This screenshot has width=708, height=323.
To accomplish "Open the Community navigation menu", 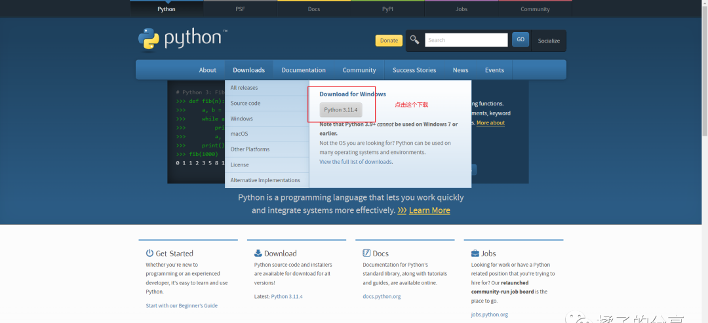I will coord(359,70).
